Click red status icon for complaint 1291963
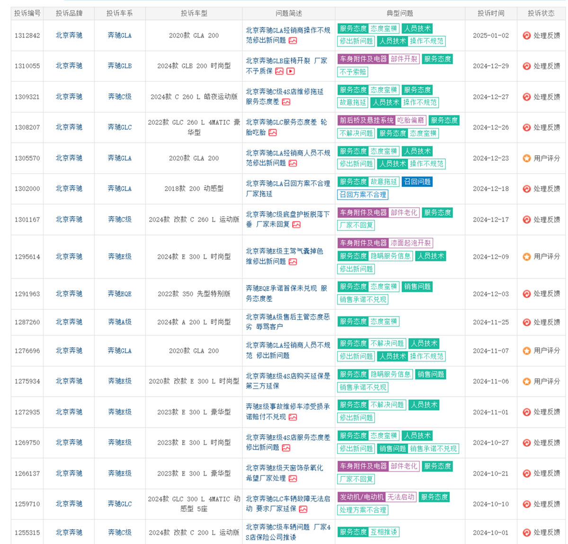Screen dimensions: 568x544 526,294
